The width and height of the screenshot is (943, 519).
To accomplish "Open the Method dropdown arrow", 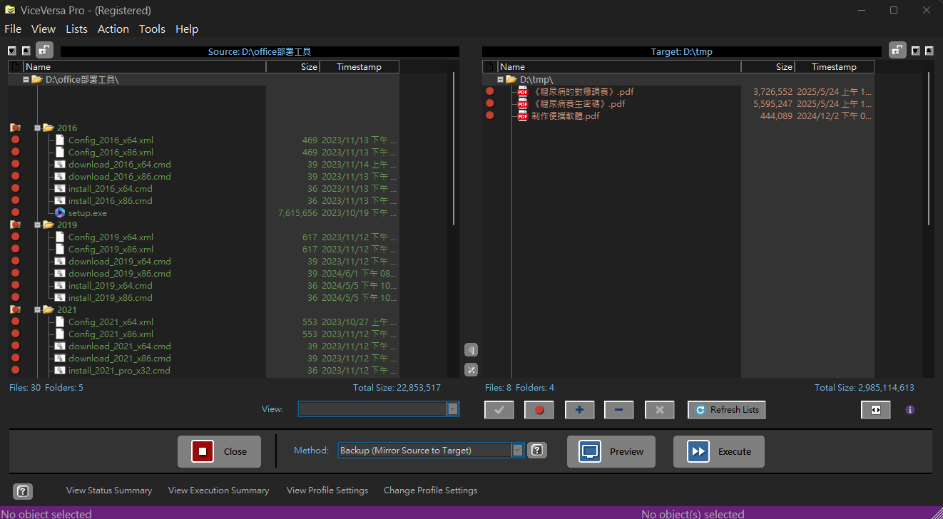I will (x=518, y=450).
